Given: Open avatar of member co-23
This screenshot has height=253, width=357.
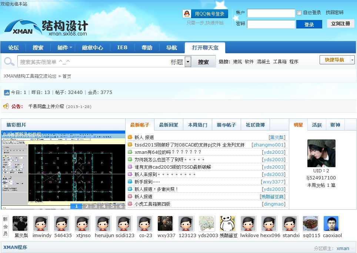Looking at the screenshot, I should 144,223.
